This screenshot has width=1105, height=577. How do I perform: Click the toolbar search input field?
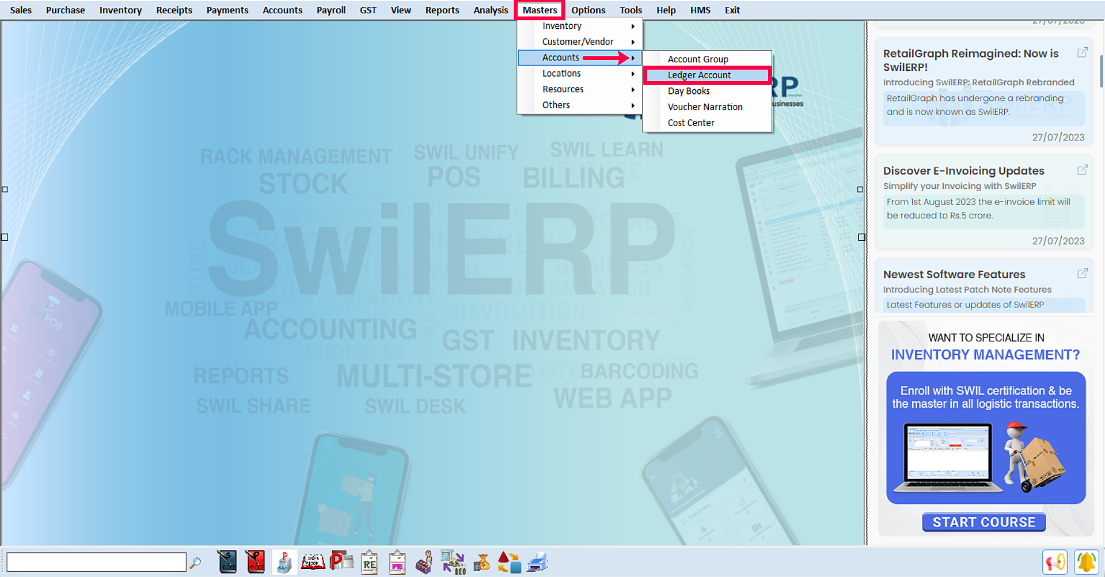[x=96, y=562]
